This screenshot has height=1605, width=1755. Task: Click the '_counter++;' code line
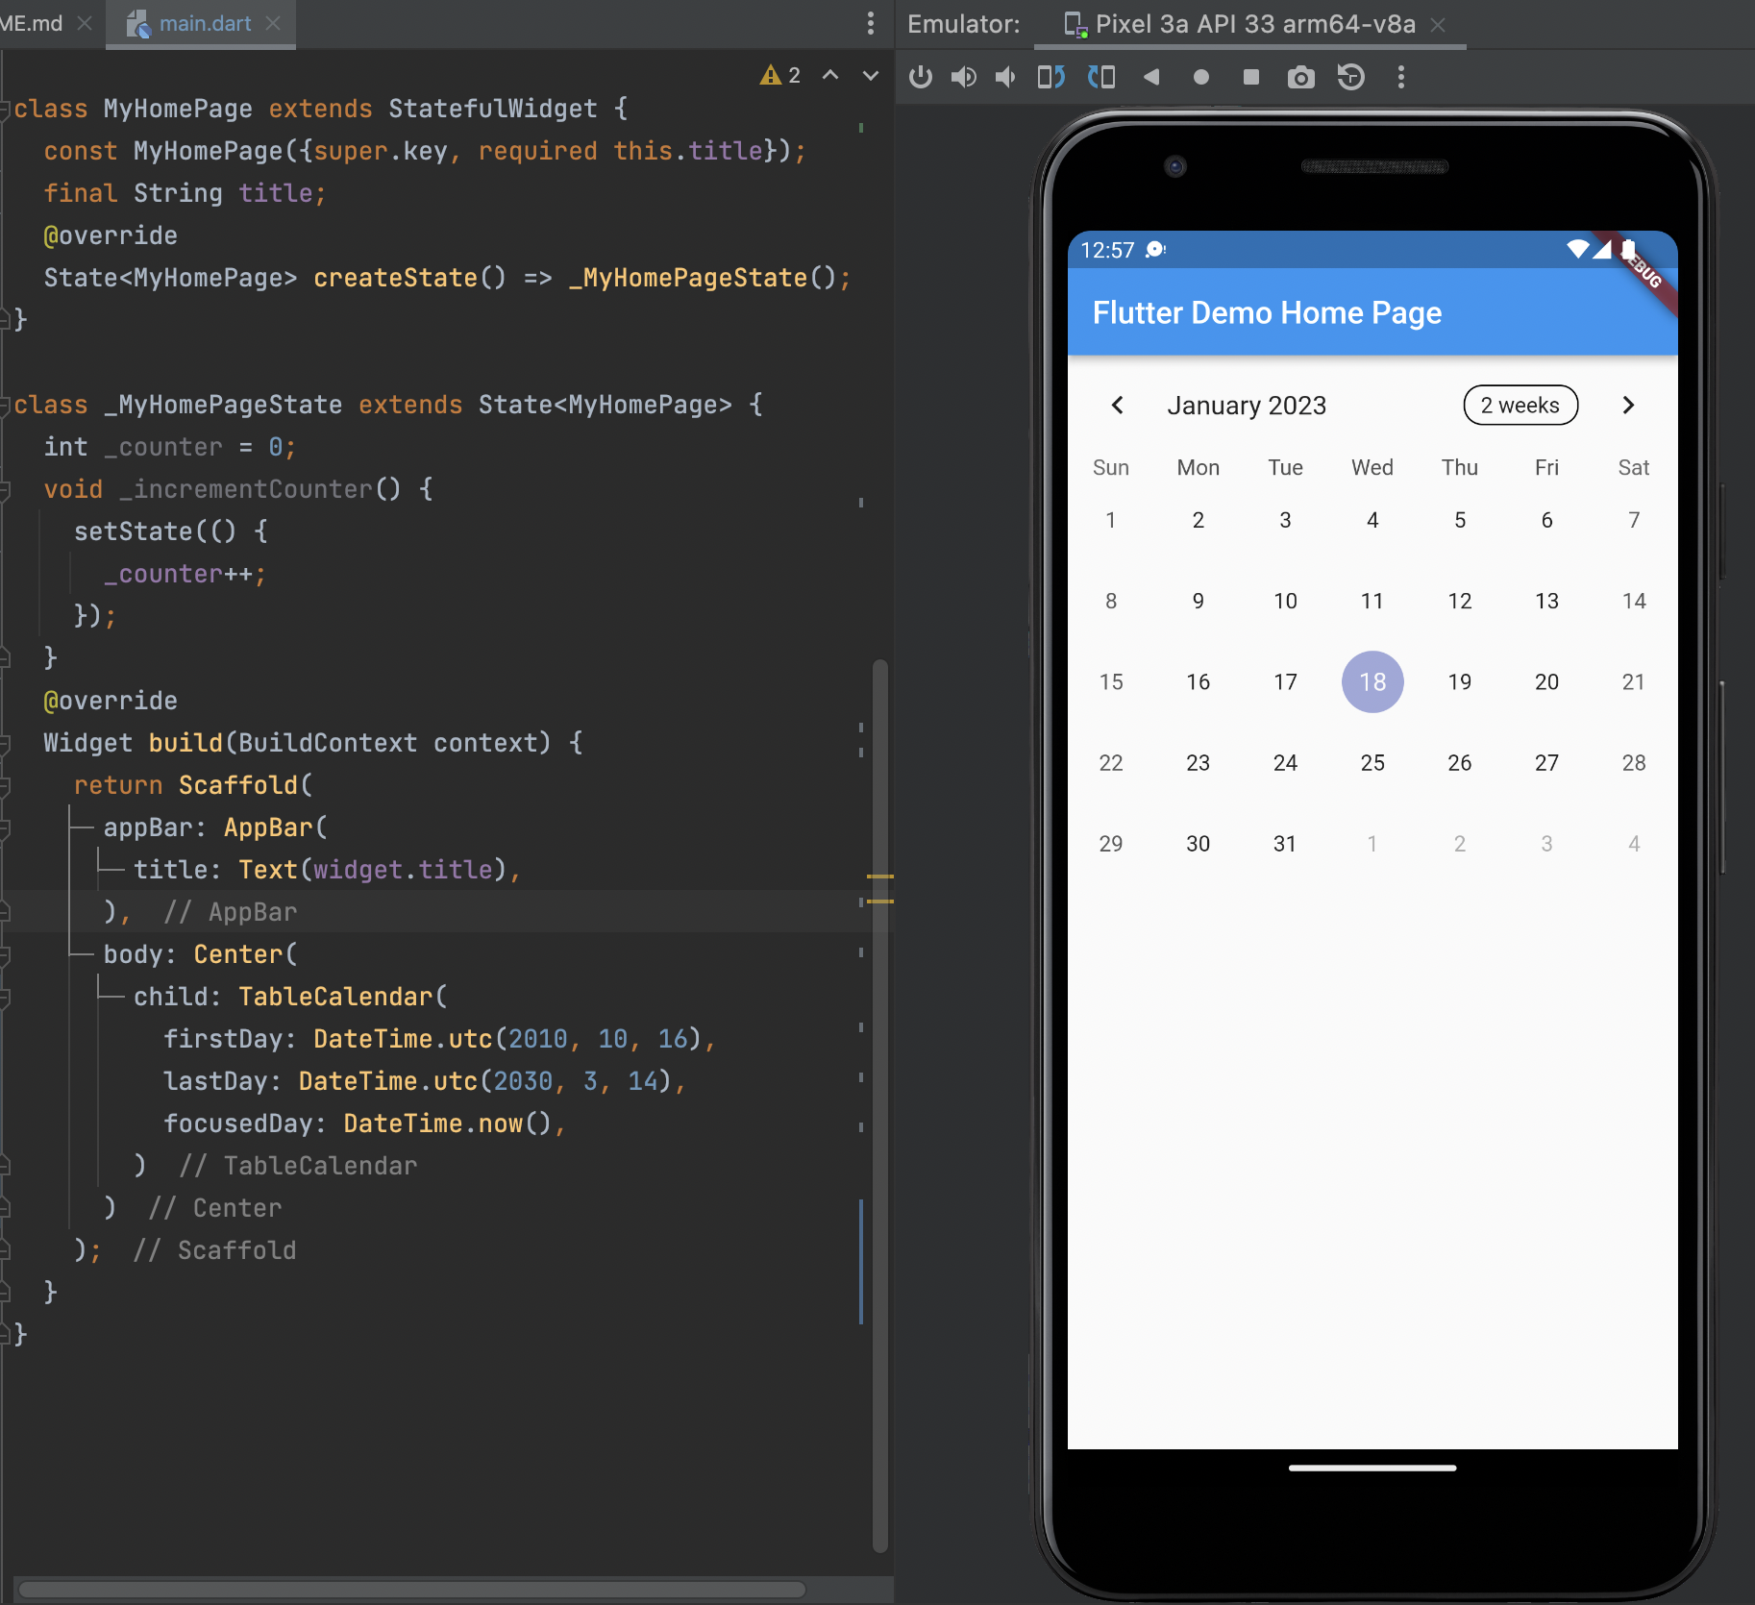click(x=185, y=574)
